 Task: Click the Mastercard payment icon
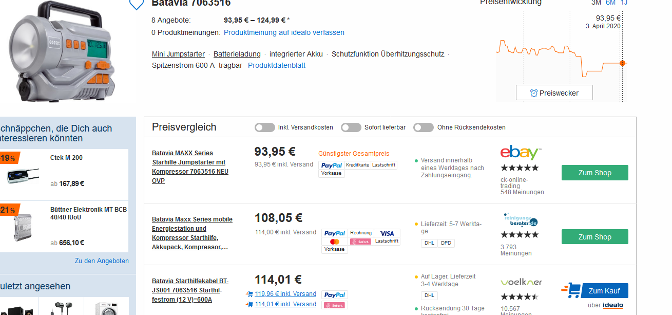click(x=335, y=242)
